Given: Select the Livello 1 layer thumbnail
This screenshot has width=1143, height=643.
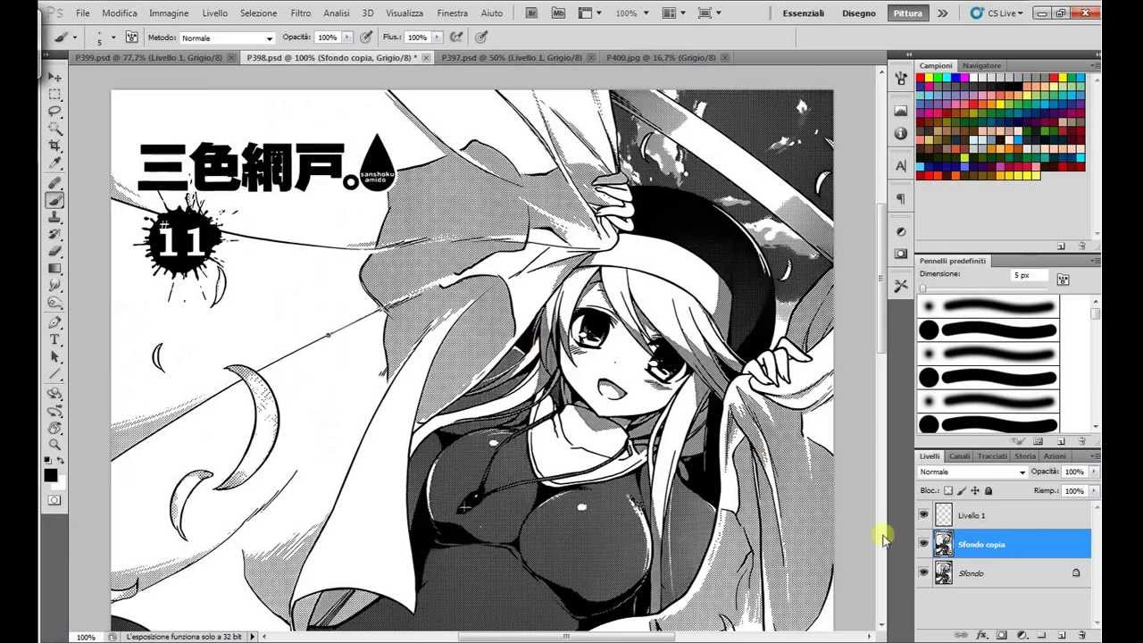Looking at the screenshot, I should (943, 515).
